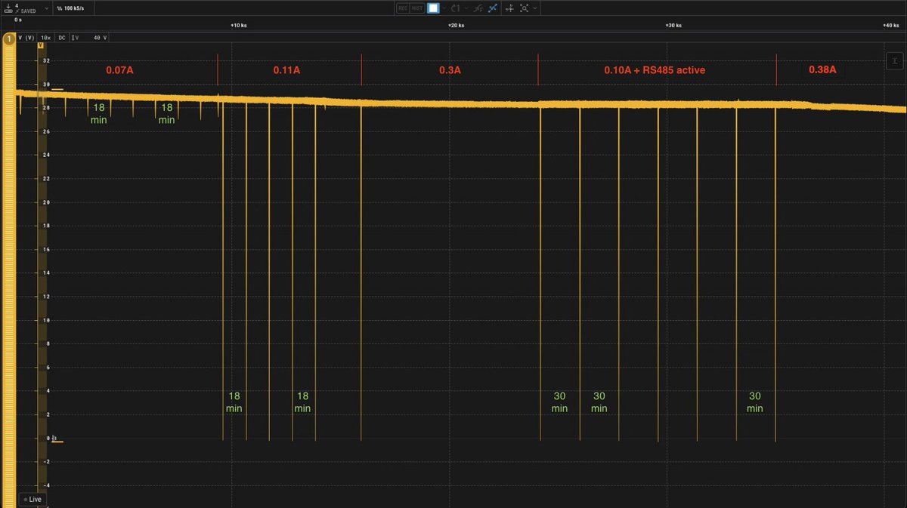The height and width of the screenshot is (508, 907).
Task: Open the trigger options dropdown beside C1
Action: click(466, 8)
